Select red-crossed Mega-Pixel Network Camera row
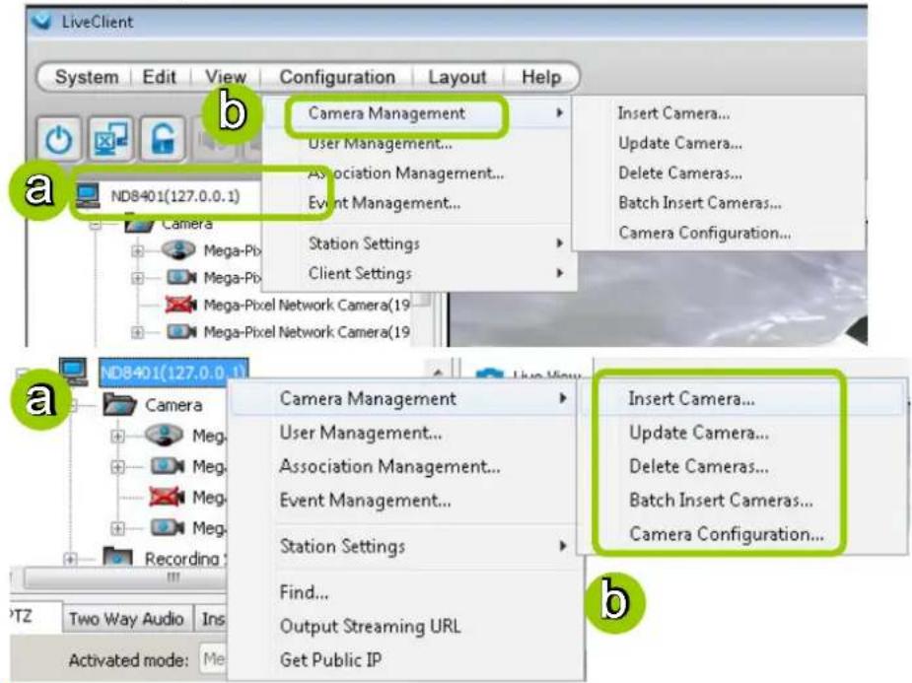This screenshot has height=683, width=912. coord(307,305)
